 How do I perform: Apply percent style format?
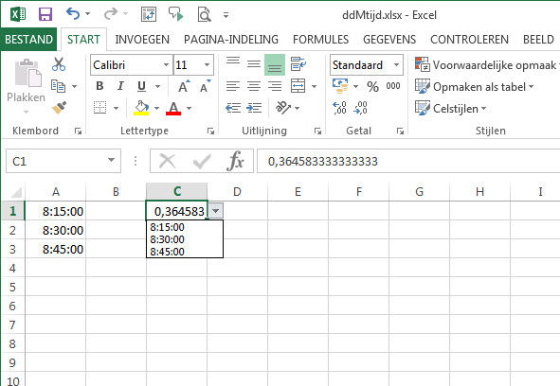point(372,86)
